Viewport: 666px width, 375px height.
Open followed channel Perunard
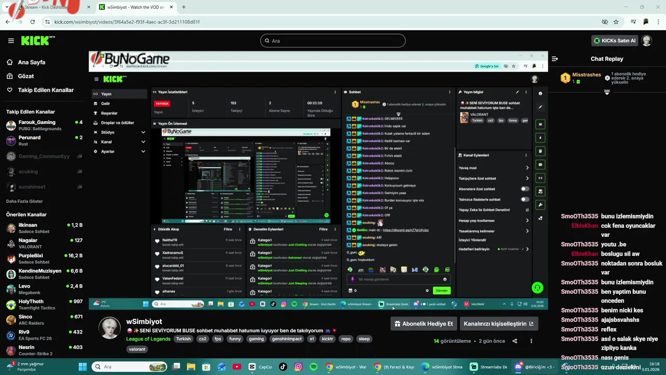click(44, 141)
